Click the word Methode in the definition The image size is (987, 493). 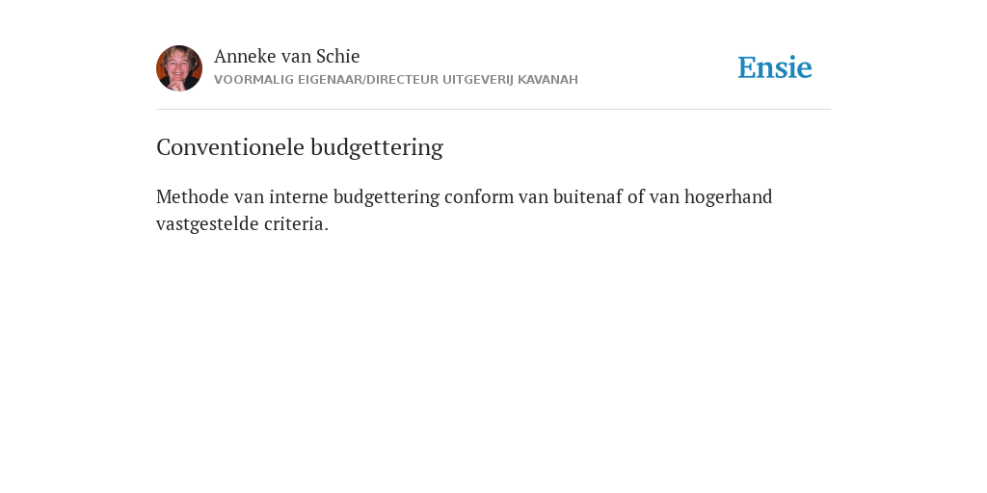click(193, 196)
